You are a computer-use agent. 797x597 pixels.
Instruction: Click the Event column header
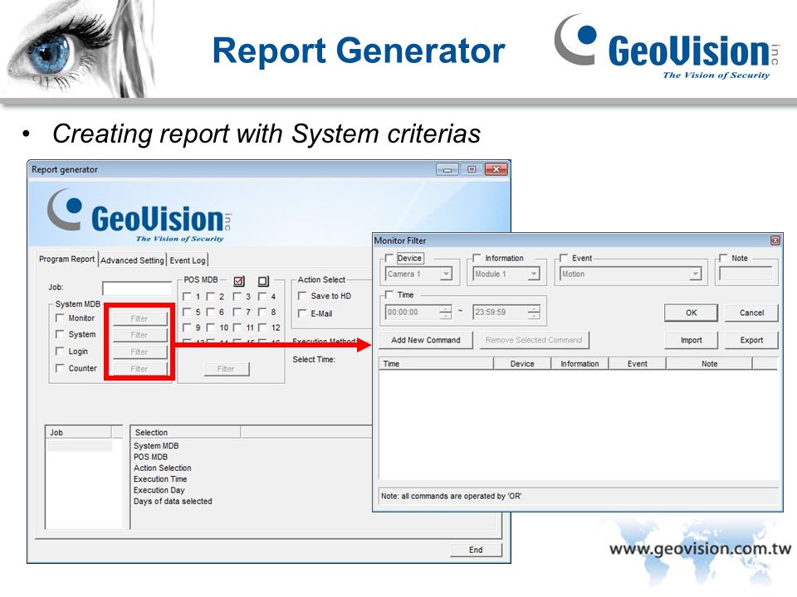tap(637, 363)
